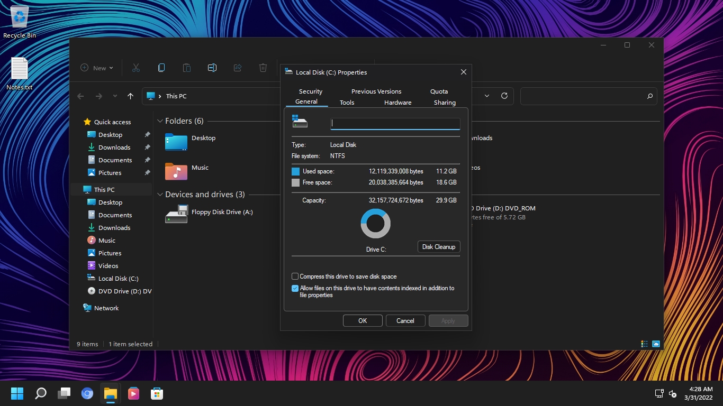Click the Copy icon

[161, 68]
